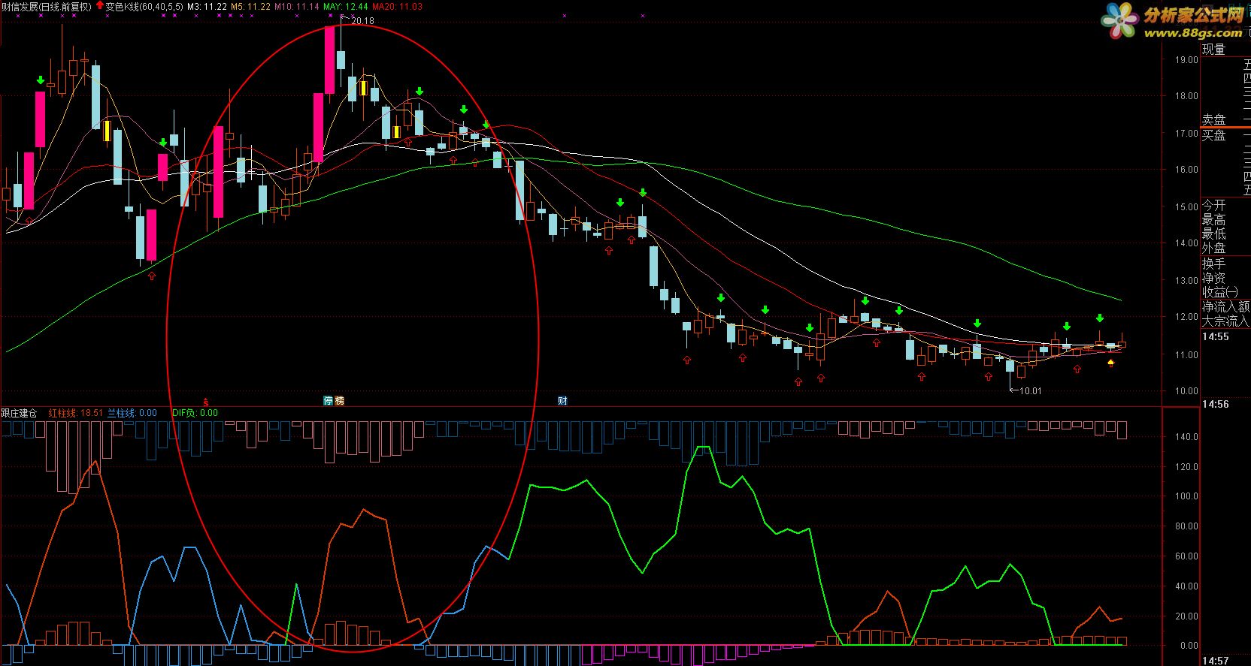Click the 14:56 trade time entry
This screenshot has width=1251, height=666.
[1215, 404]
